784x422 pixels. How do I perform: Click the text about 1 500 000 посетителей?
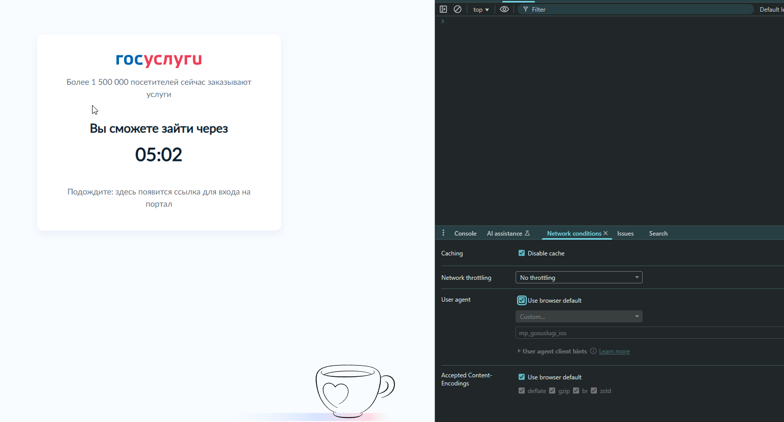(x=159, y=88)
